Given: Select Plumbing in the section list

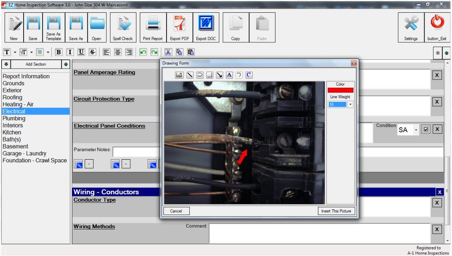Looking at the screenshot, I should pos(14,118).
